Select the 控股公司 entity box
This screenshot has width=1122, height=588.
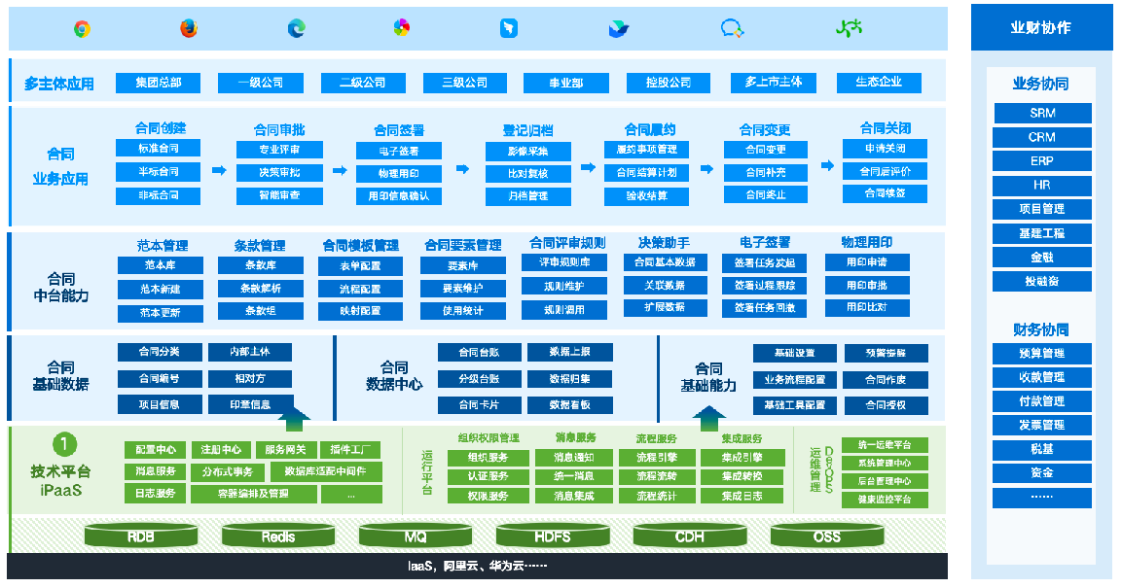pos(669,83)
